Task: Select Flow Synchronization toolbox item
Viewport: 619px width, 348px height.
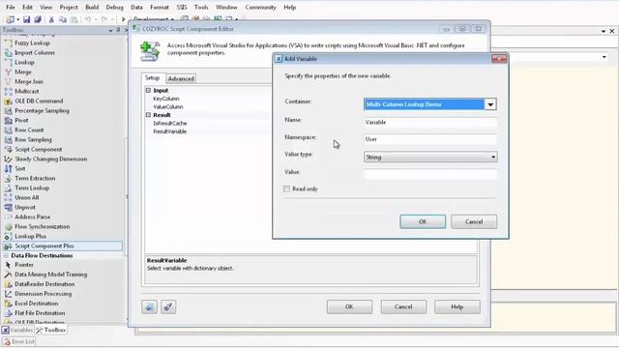Action: [x=42, y=226]
